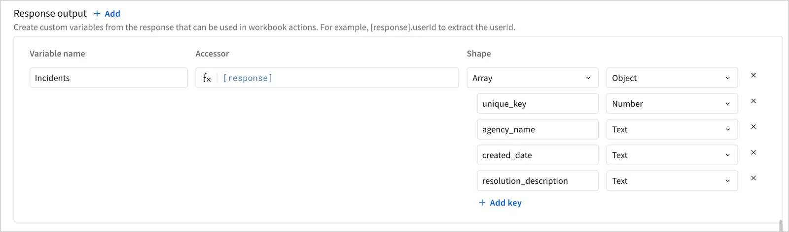Open the Object type dropdown
Image resolution: width=789 pixels, height=232 pixels.
672,78
